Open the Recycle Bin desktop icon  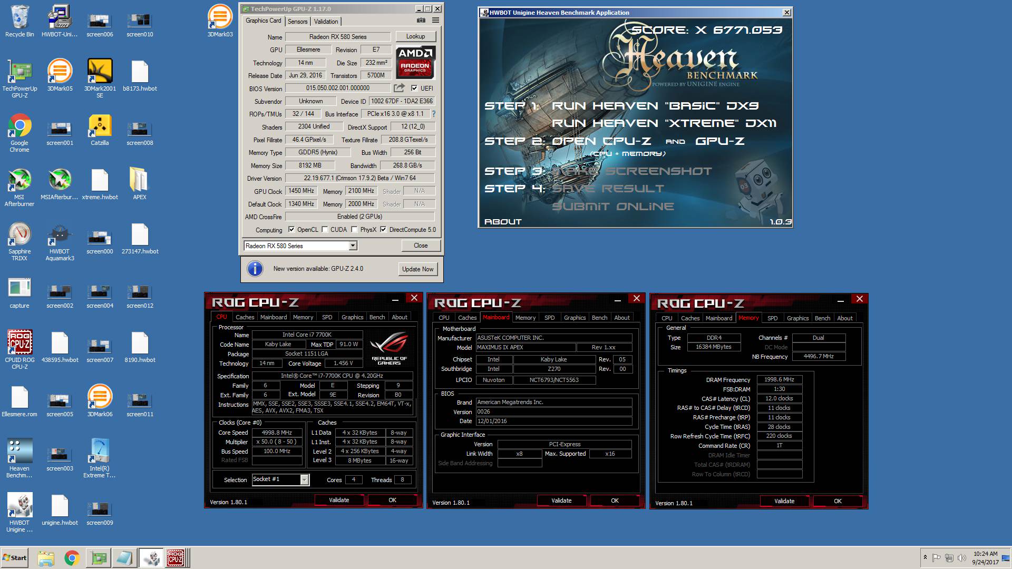pos(20,21)
